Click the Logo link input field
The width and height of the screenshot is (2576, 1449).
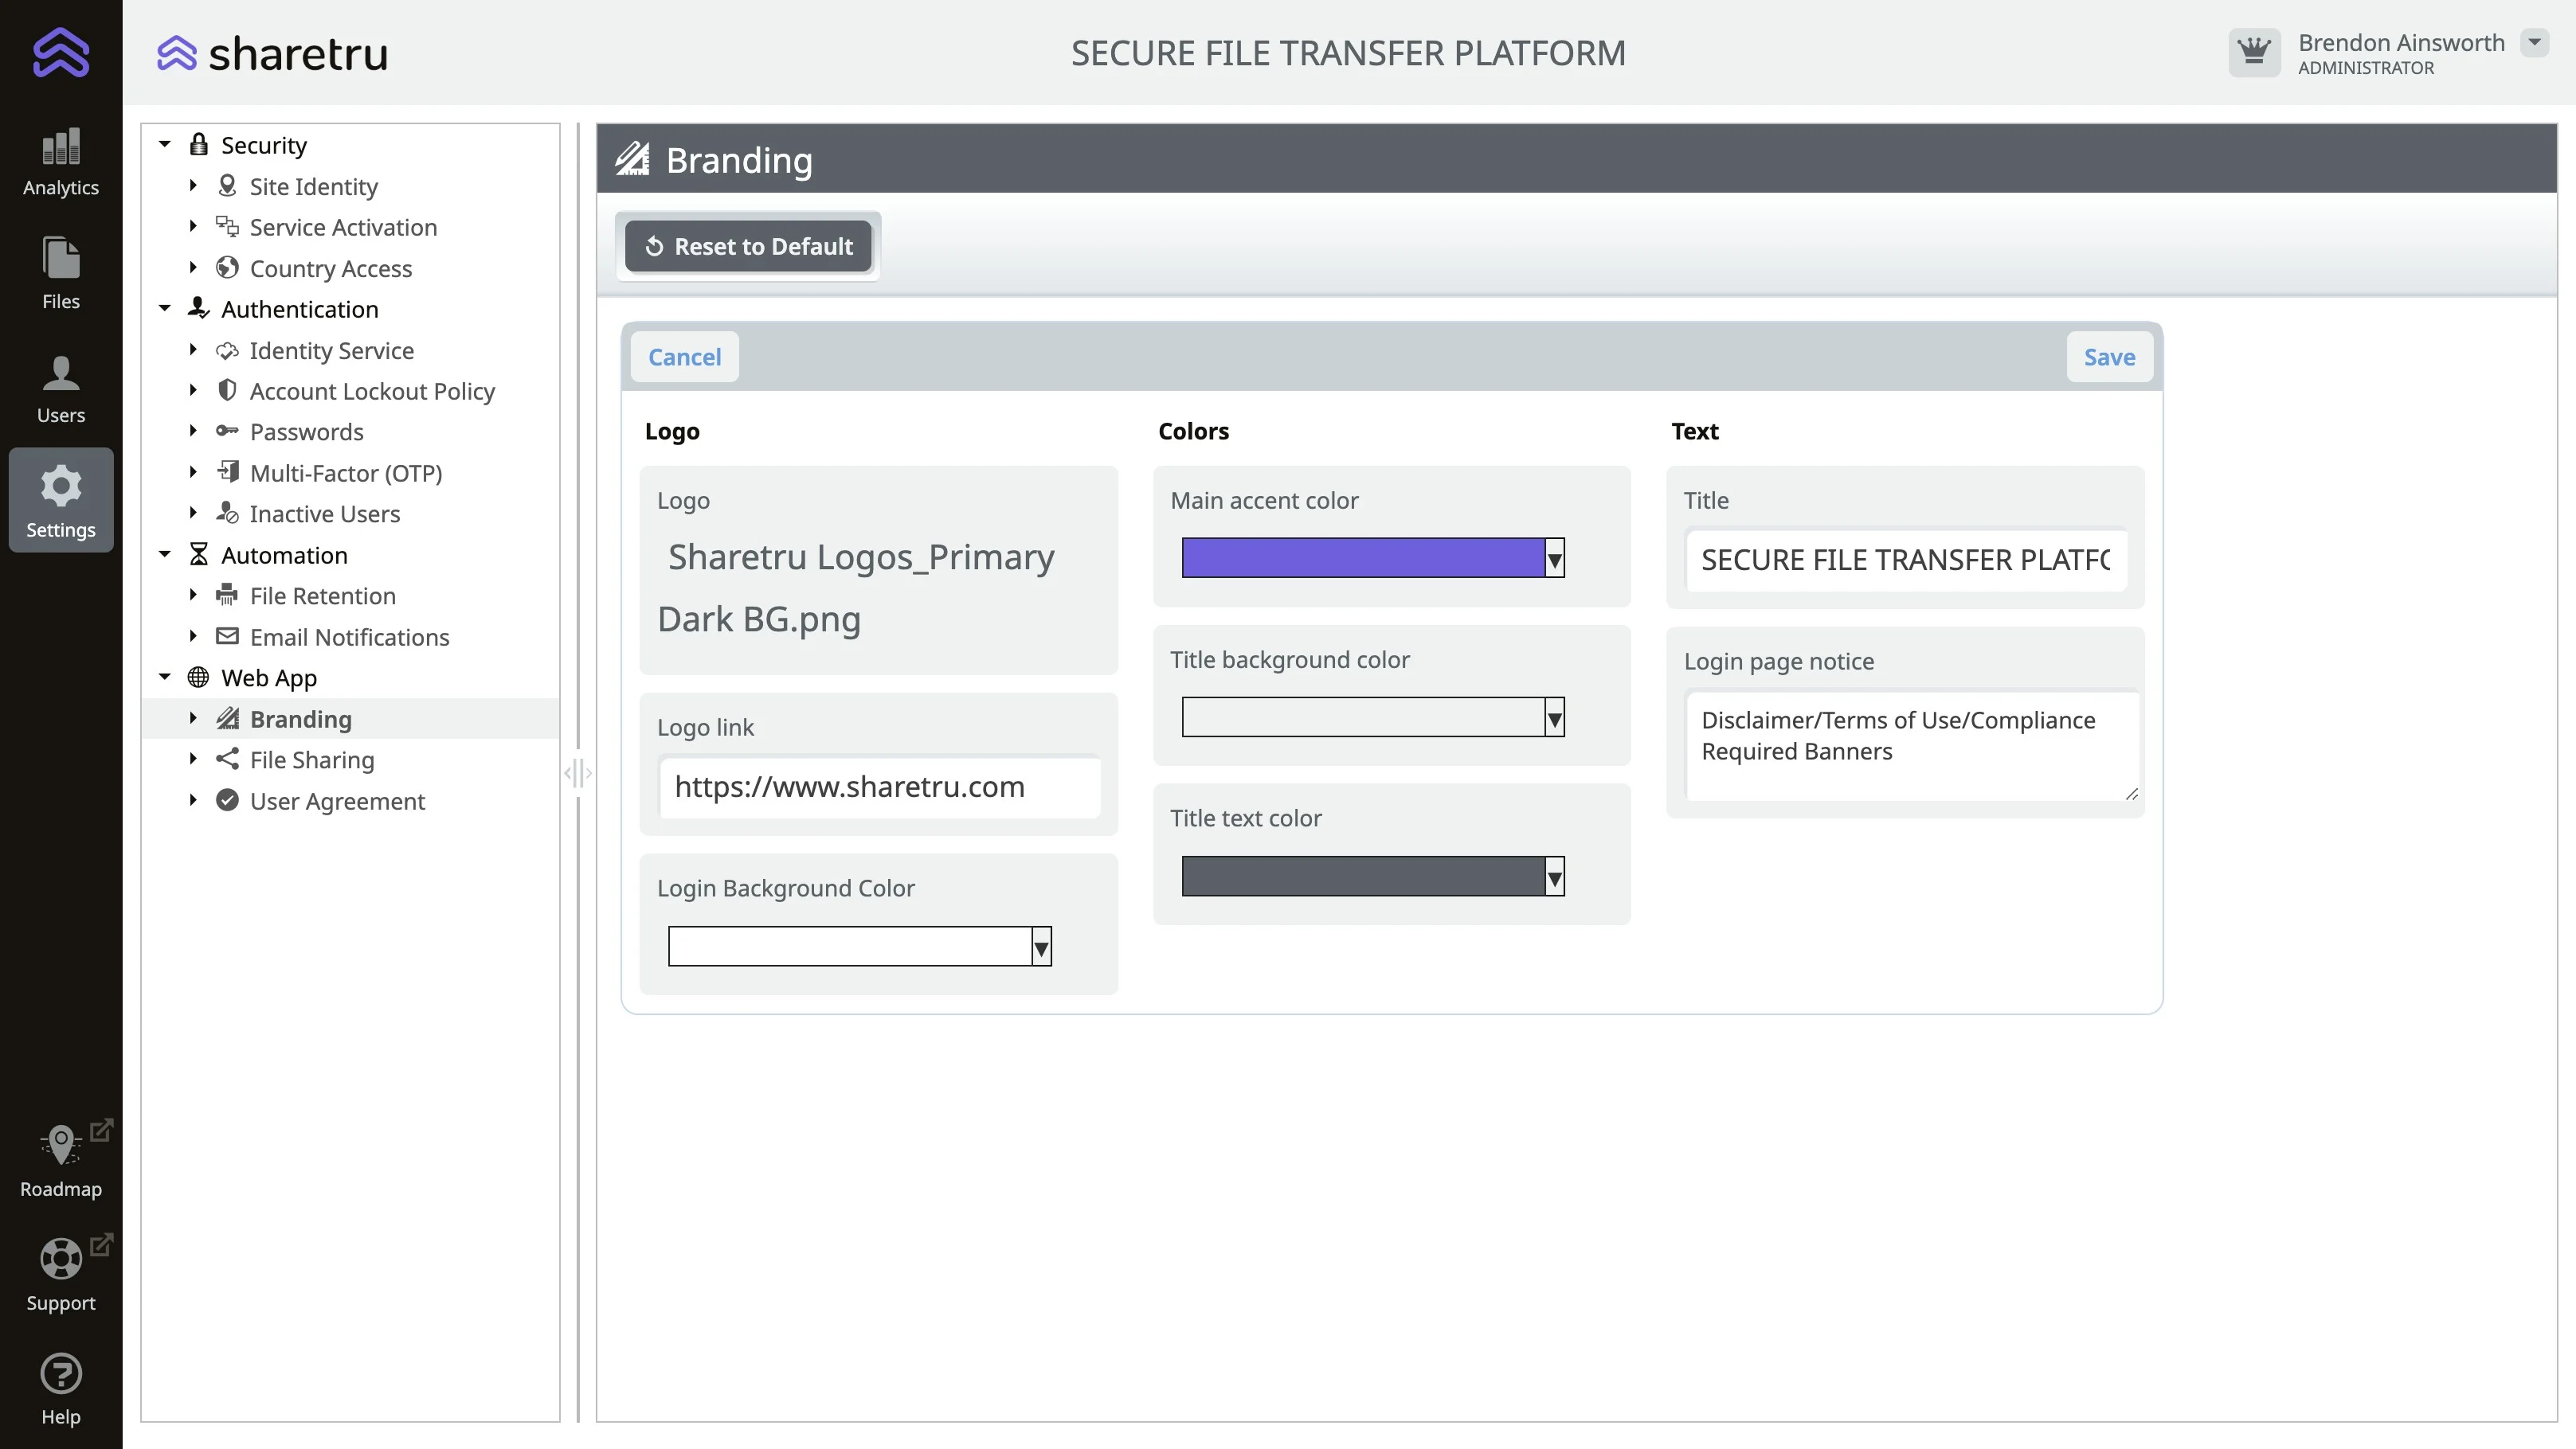[x=879, y=787]
